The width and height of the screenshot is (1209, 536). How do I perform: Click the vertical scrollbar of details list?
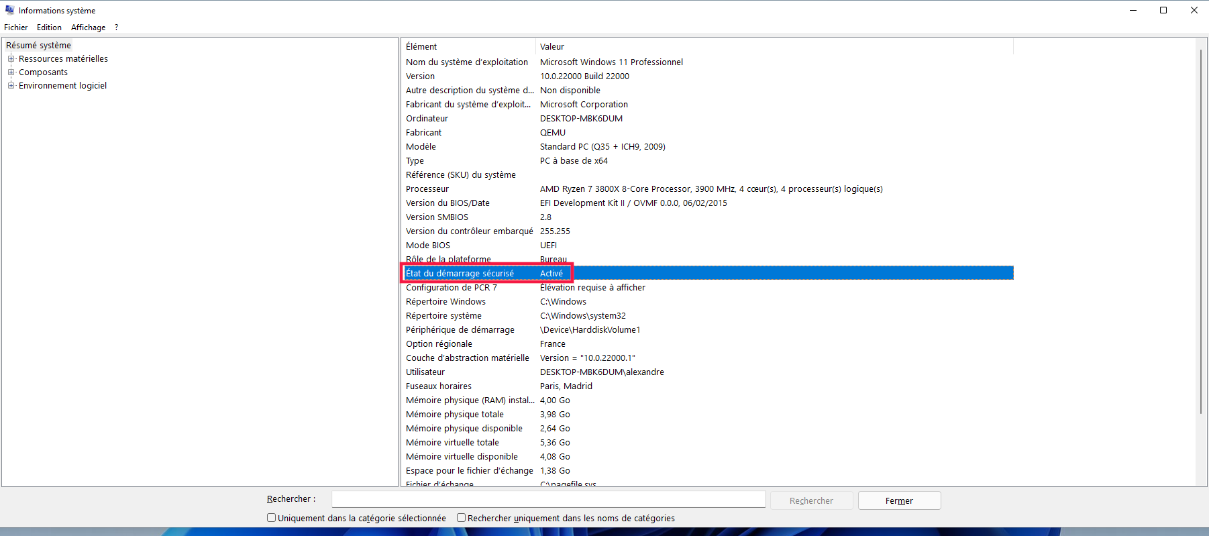click(1201, 235)
